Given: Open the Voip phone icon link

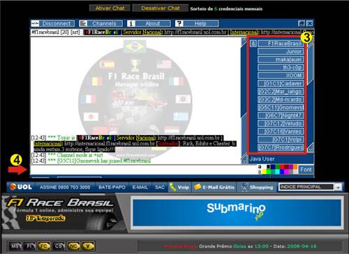Looking at the screenshot, I should (x=179, y=187).
